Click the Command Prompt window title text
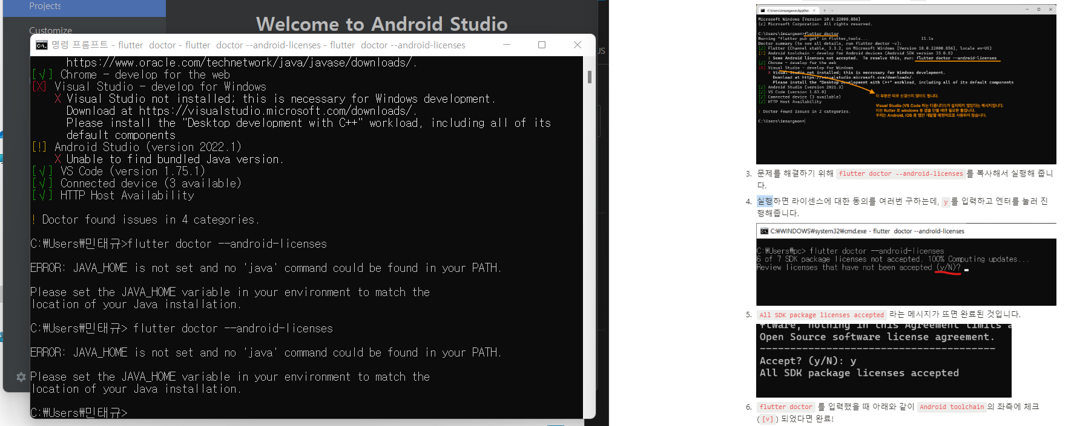This screenshot has height=426, width=1074. coord(259,45)
